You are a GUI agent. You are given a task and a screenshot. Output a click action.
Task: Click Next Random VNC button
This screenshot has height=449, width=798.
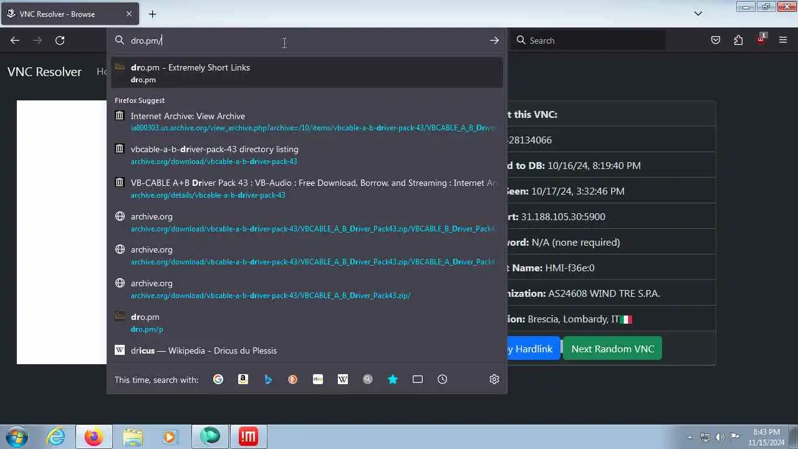[612, 349]
